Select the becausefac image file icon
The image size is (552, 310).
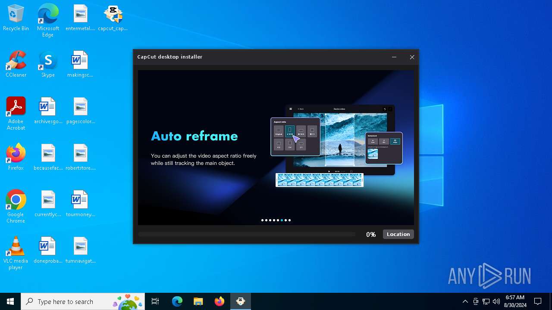(x=48, y=157)
